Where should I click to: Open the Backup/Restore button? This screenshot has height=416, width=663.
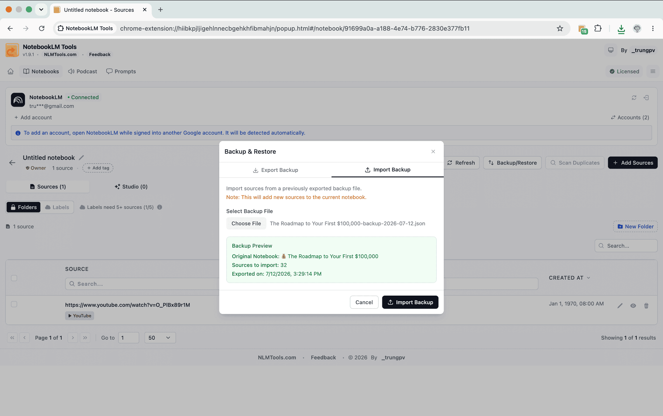pos(512,163)
